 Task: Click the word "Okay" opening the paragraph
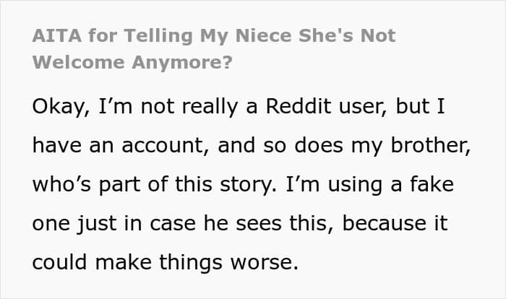point(61,107)
